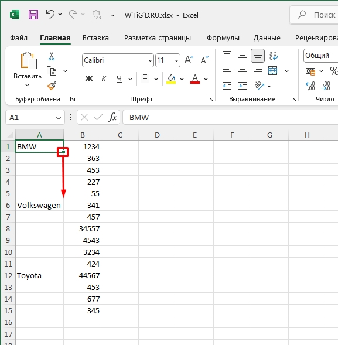Select the Volkswagen cell

point(40,205)
